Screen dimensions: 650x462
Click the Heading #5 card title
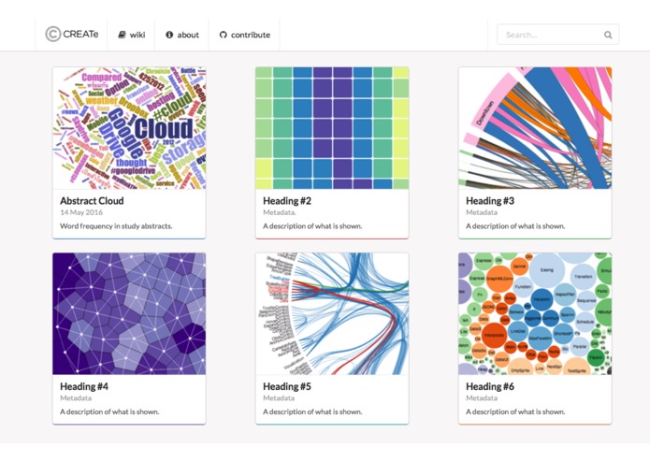(x=287, y=386)
